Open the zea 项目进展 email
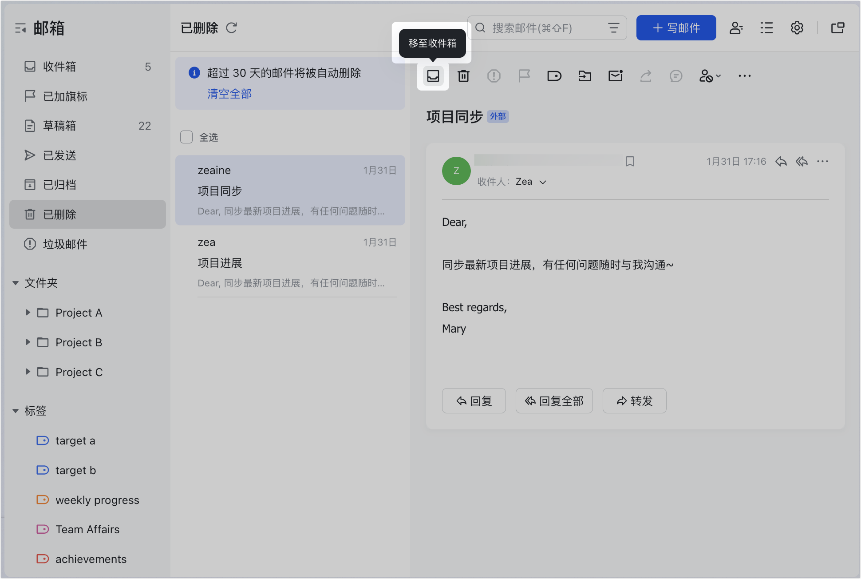The image size is (861, 579). tap(290, 262)
